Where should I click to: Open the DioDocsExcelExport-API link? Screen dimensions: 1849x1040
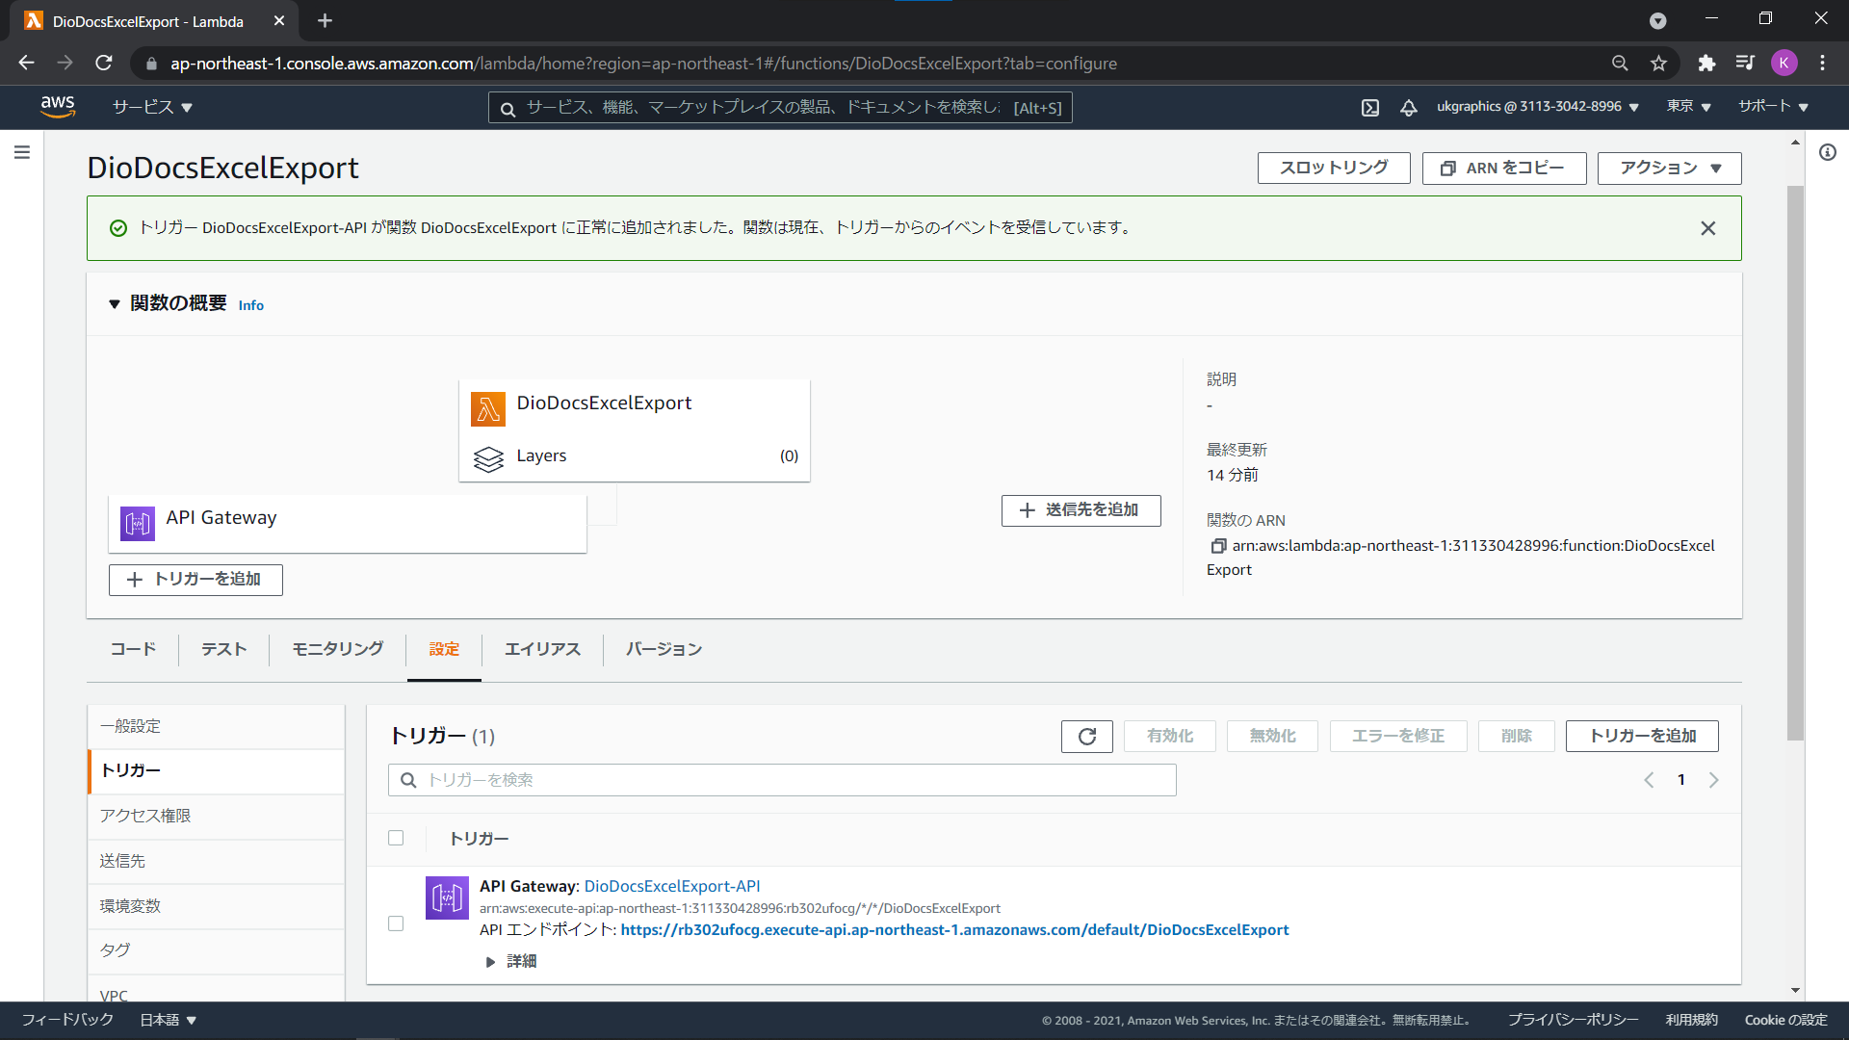point(672,887)
